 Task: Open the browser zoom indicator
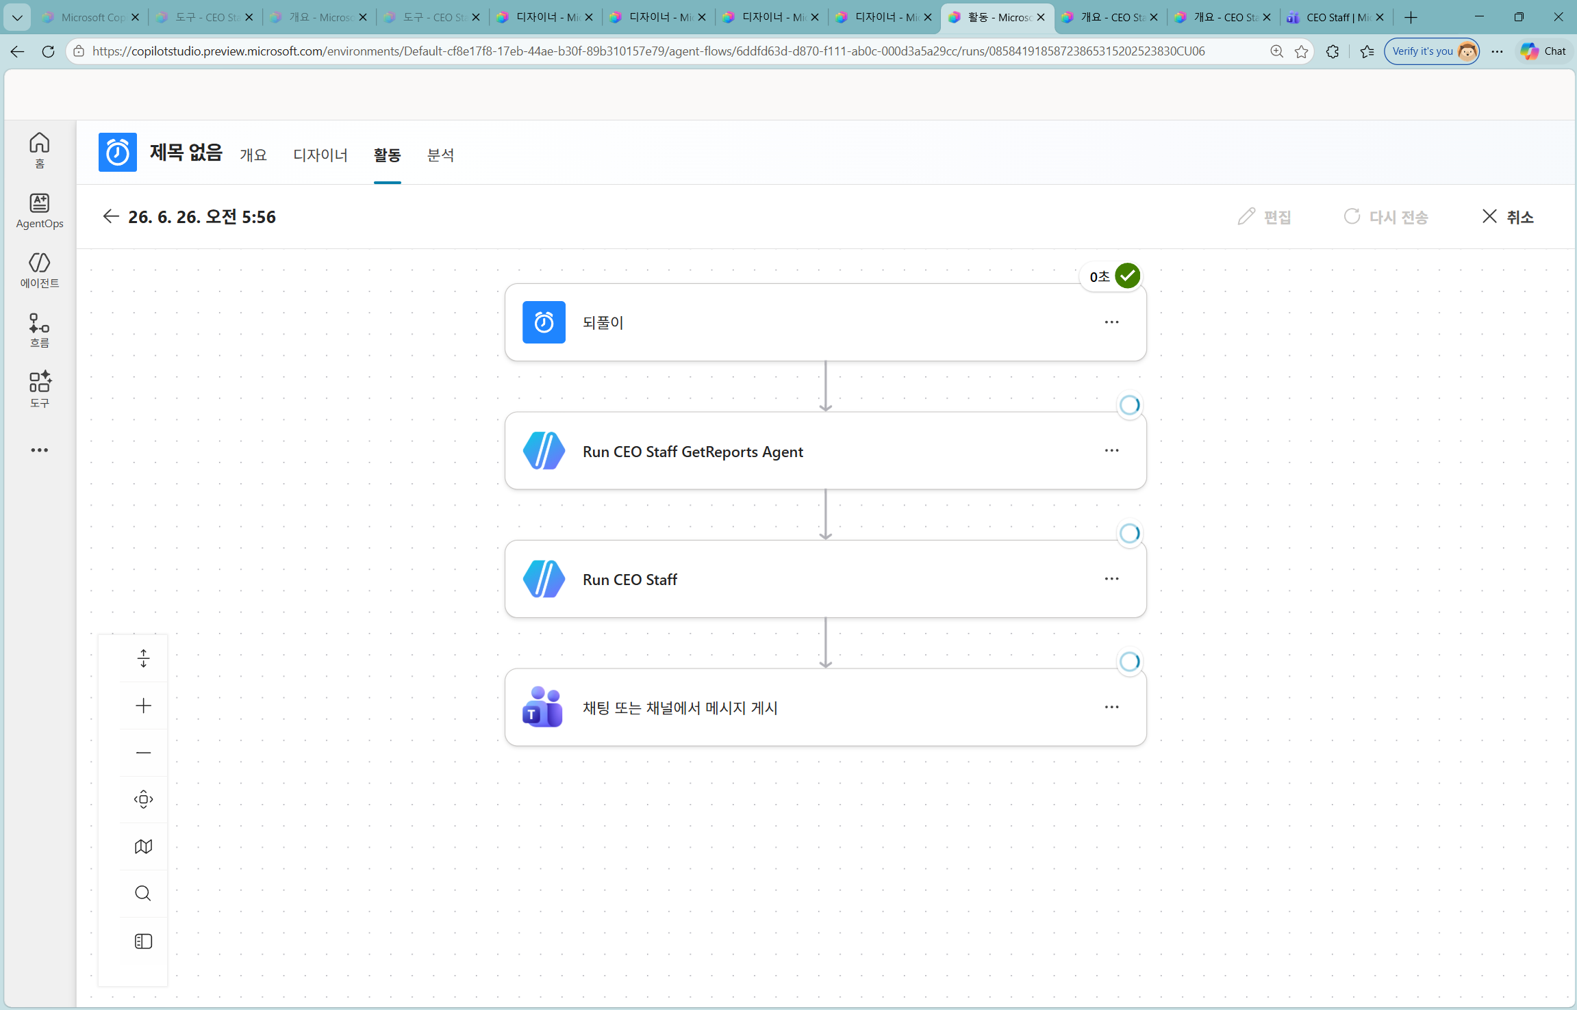pyautogui.click(x=1276, y=51)
